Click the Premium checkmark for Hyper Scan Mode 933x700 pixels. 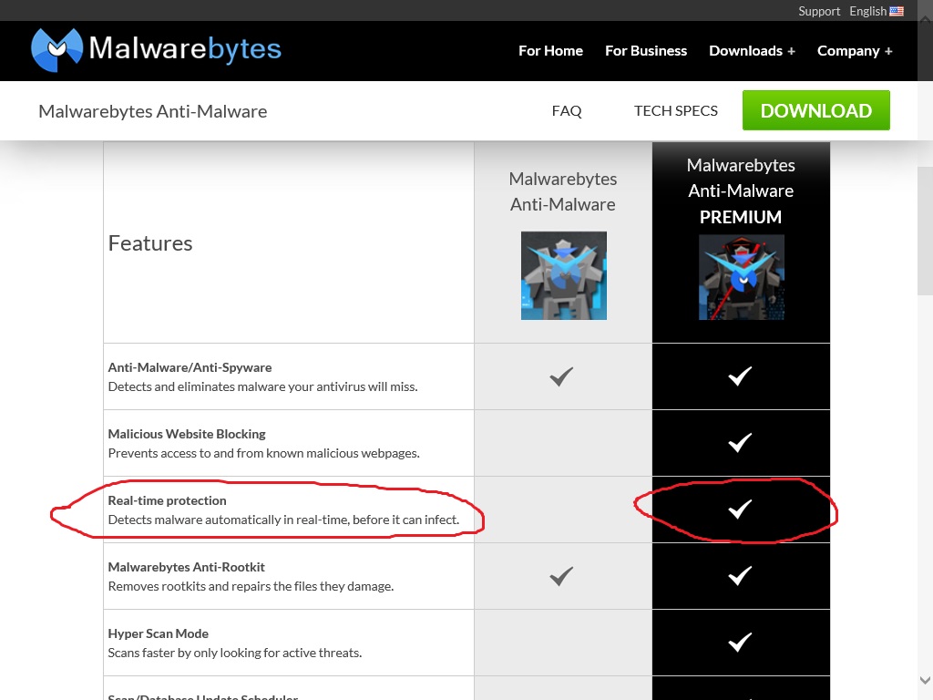(740, 643)
